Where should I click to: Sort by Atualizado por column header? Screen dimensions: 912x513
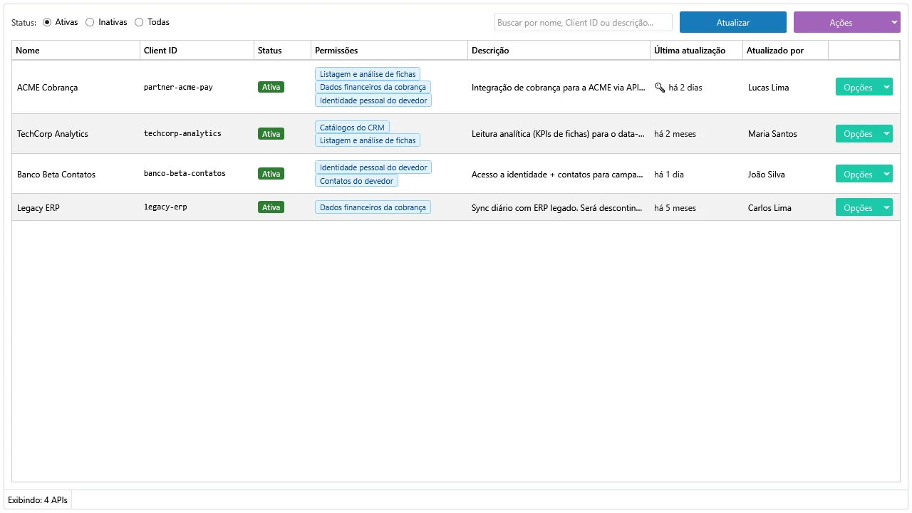point(786,51)
